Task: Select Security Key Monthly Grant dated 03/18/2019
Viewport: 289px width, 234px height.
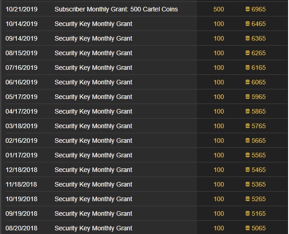Action: tap(93, 126)
